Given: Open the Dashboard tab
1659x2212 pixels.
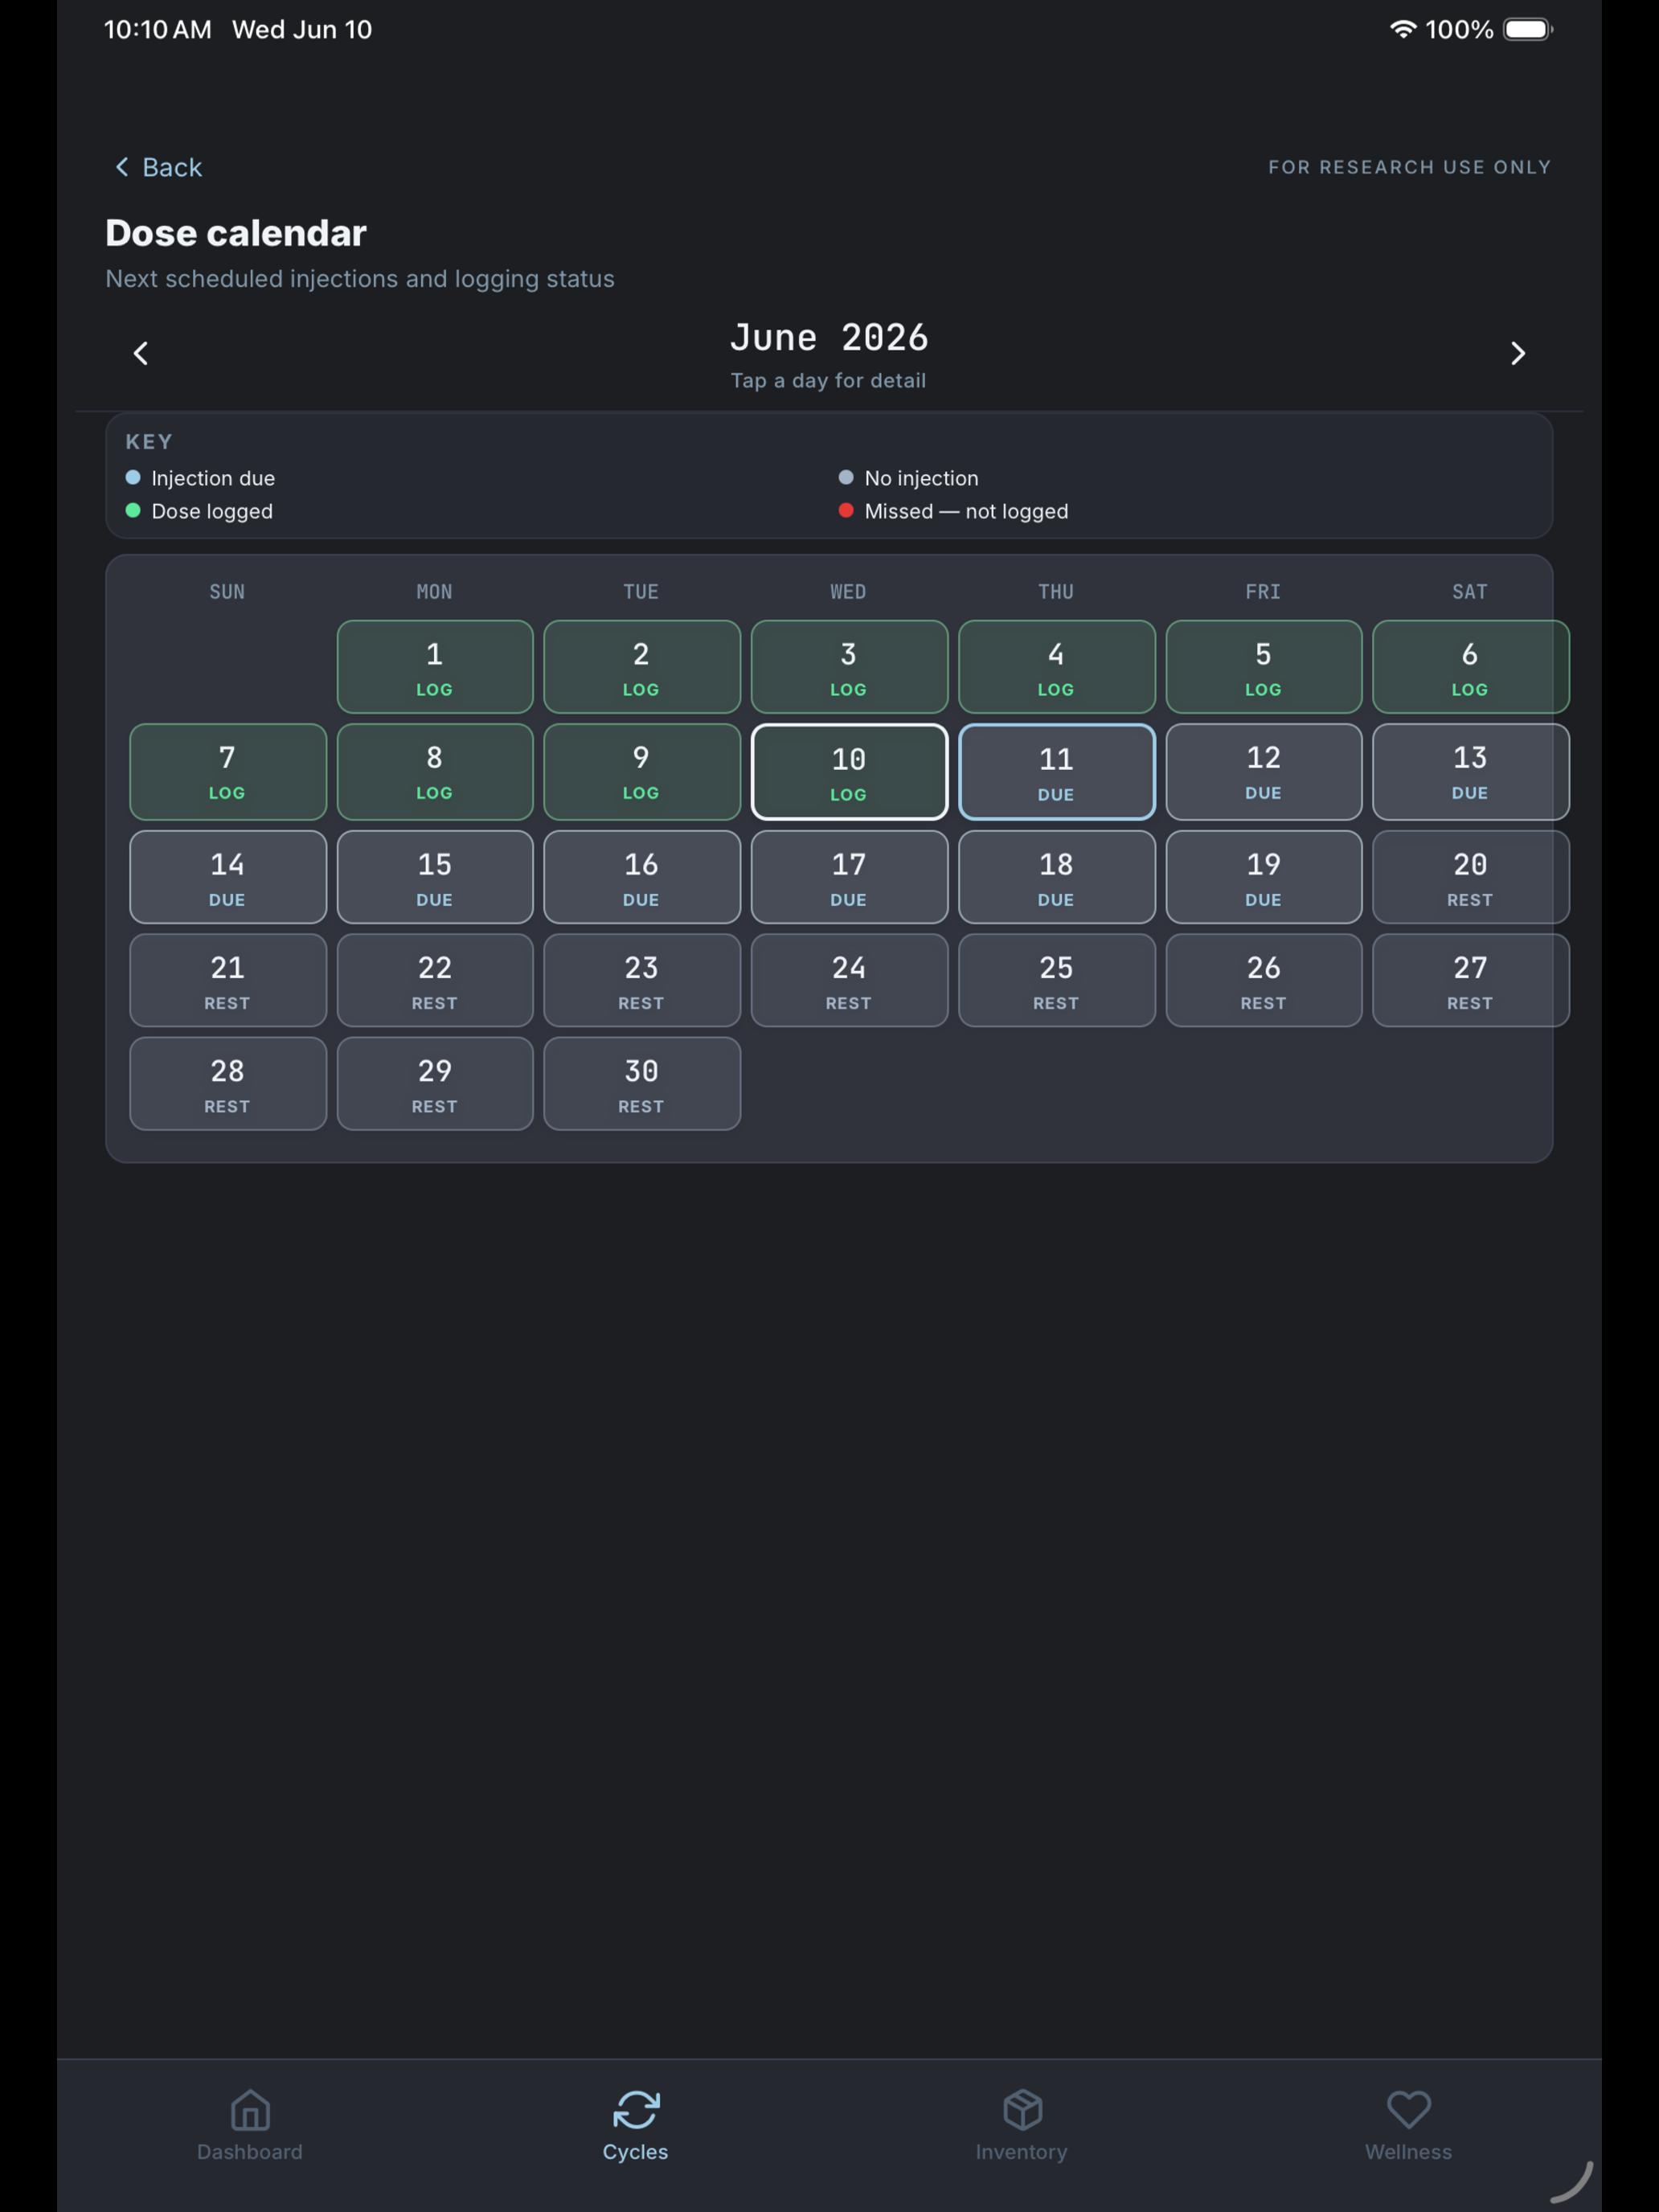Looking at the screenshot, I should click(x=250, y=2125).
